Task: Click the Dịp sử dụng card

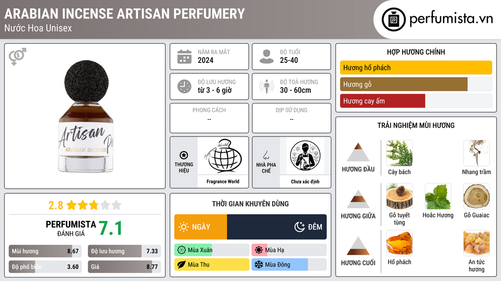Action: (292, 118)
